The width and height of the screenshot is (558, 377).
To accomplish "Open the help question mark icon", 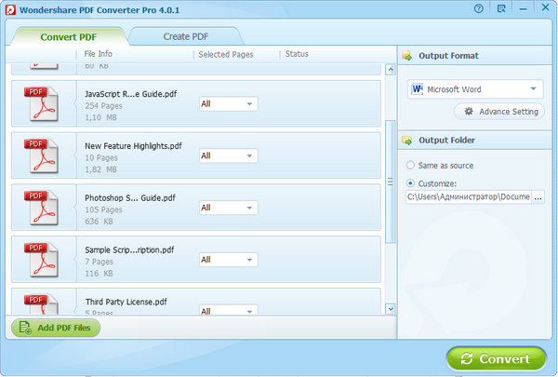I will (x=479, y=8).
